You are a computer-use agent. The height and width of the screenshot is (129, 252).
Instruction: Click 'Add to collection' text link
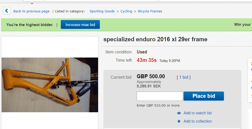pyautogui.click(x=198, y=121)
